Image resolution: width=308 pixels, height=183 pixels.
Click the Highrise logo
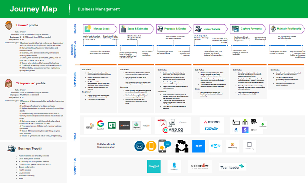coord(136,125)
